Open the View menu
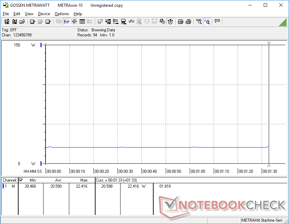Viewport: 289px width, 224px height. click(29, 14)
